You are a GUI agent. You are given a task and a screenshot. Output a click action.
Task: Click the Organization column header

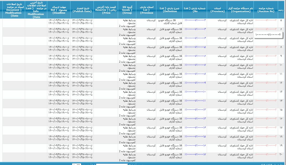[x=240, y=10]
